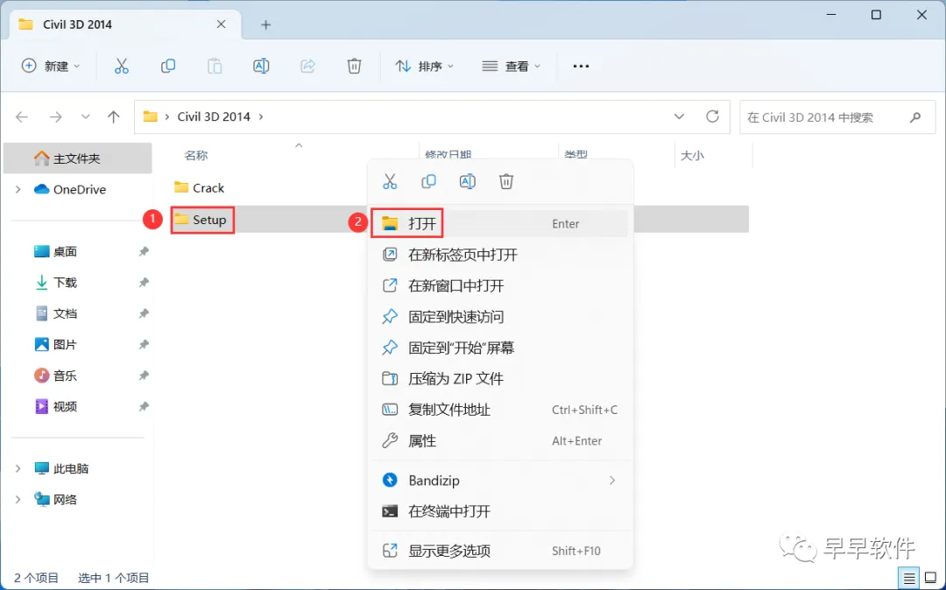Viewport: 946px width, 590px height.
Task: Choose 属性 in context menu
Action: pyautogui.click(x=500, y=441)
